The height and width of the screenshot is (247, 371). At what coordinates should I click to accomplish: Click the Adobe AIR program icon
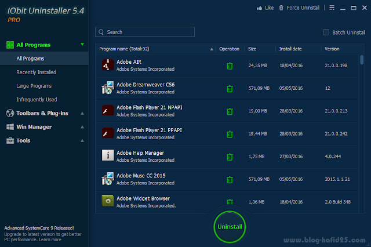coord(108,65)
